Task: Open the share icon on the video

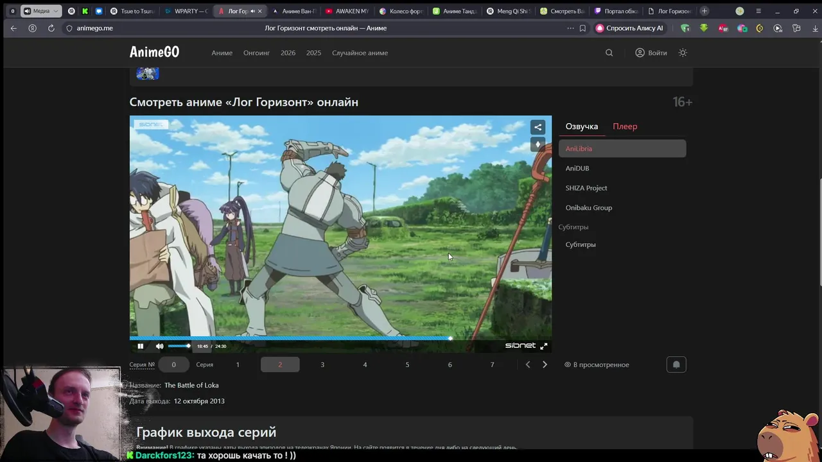Action: [x=538, y=127]
